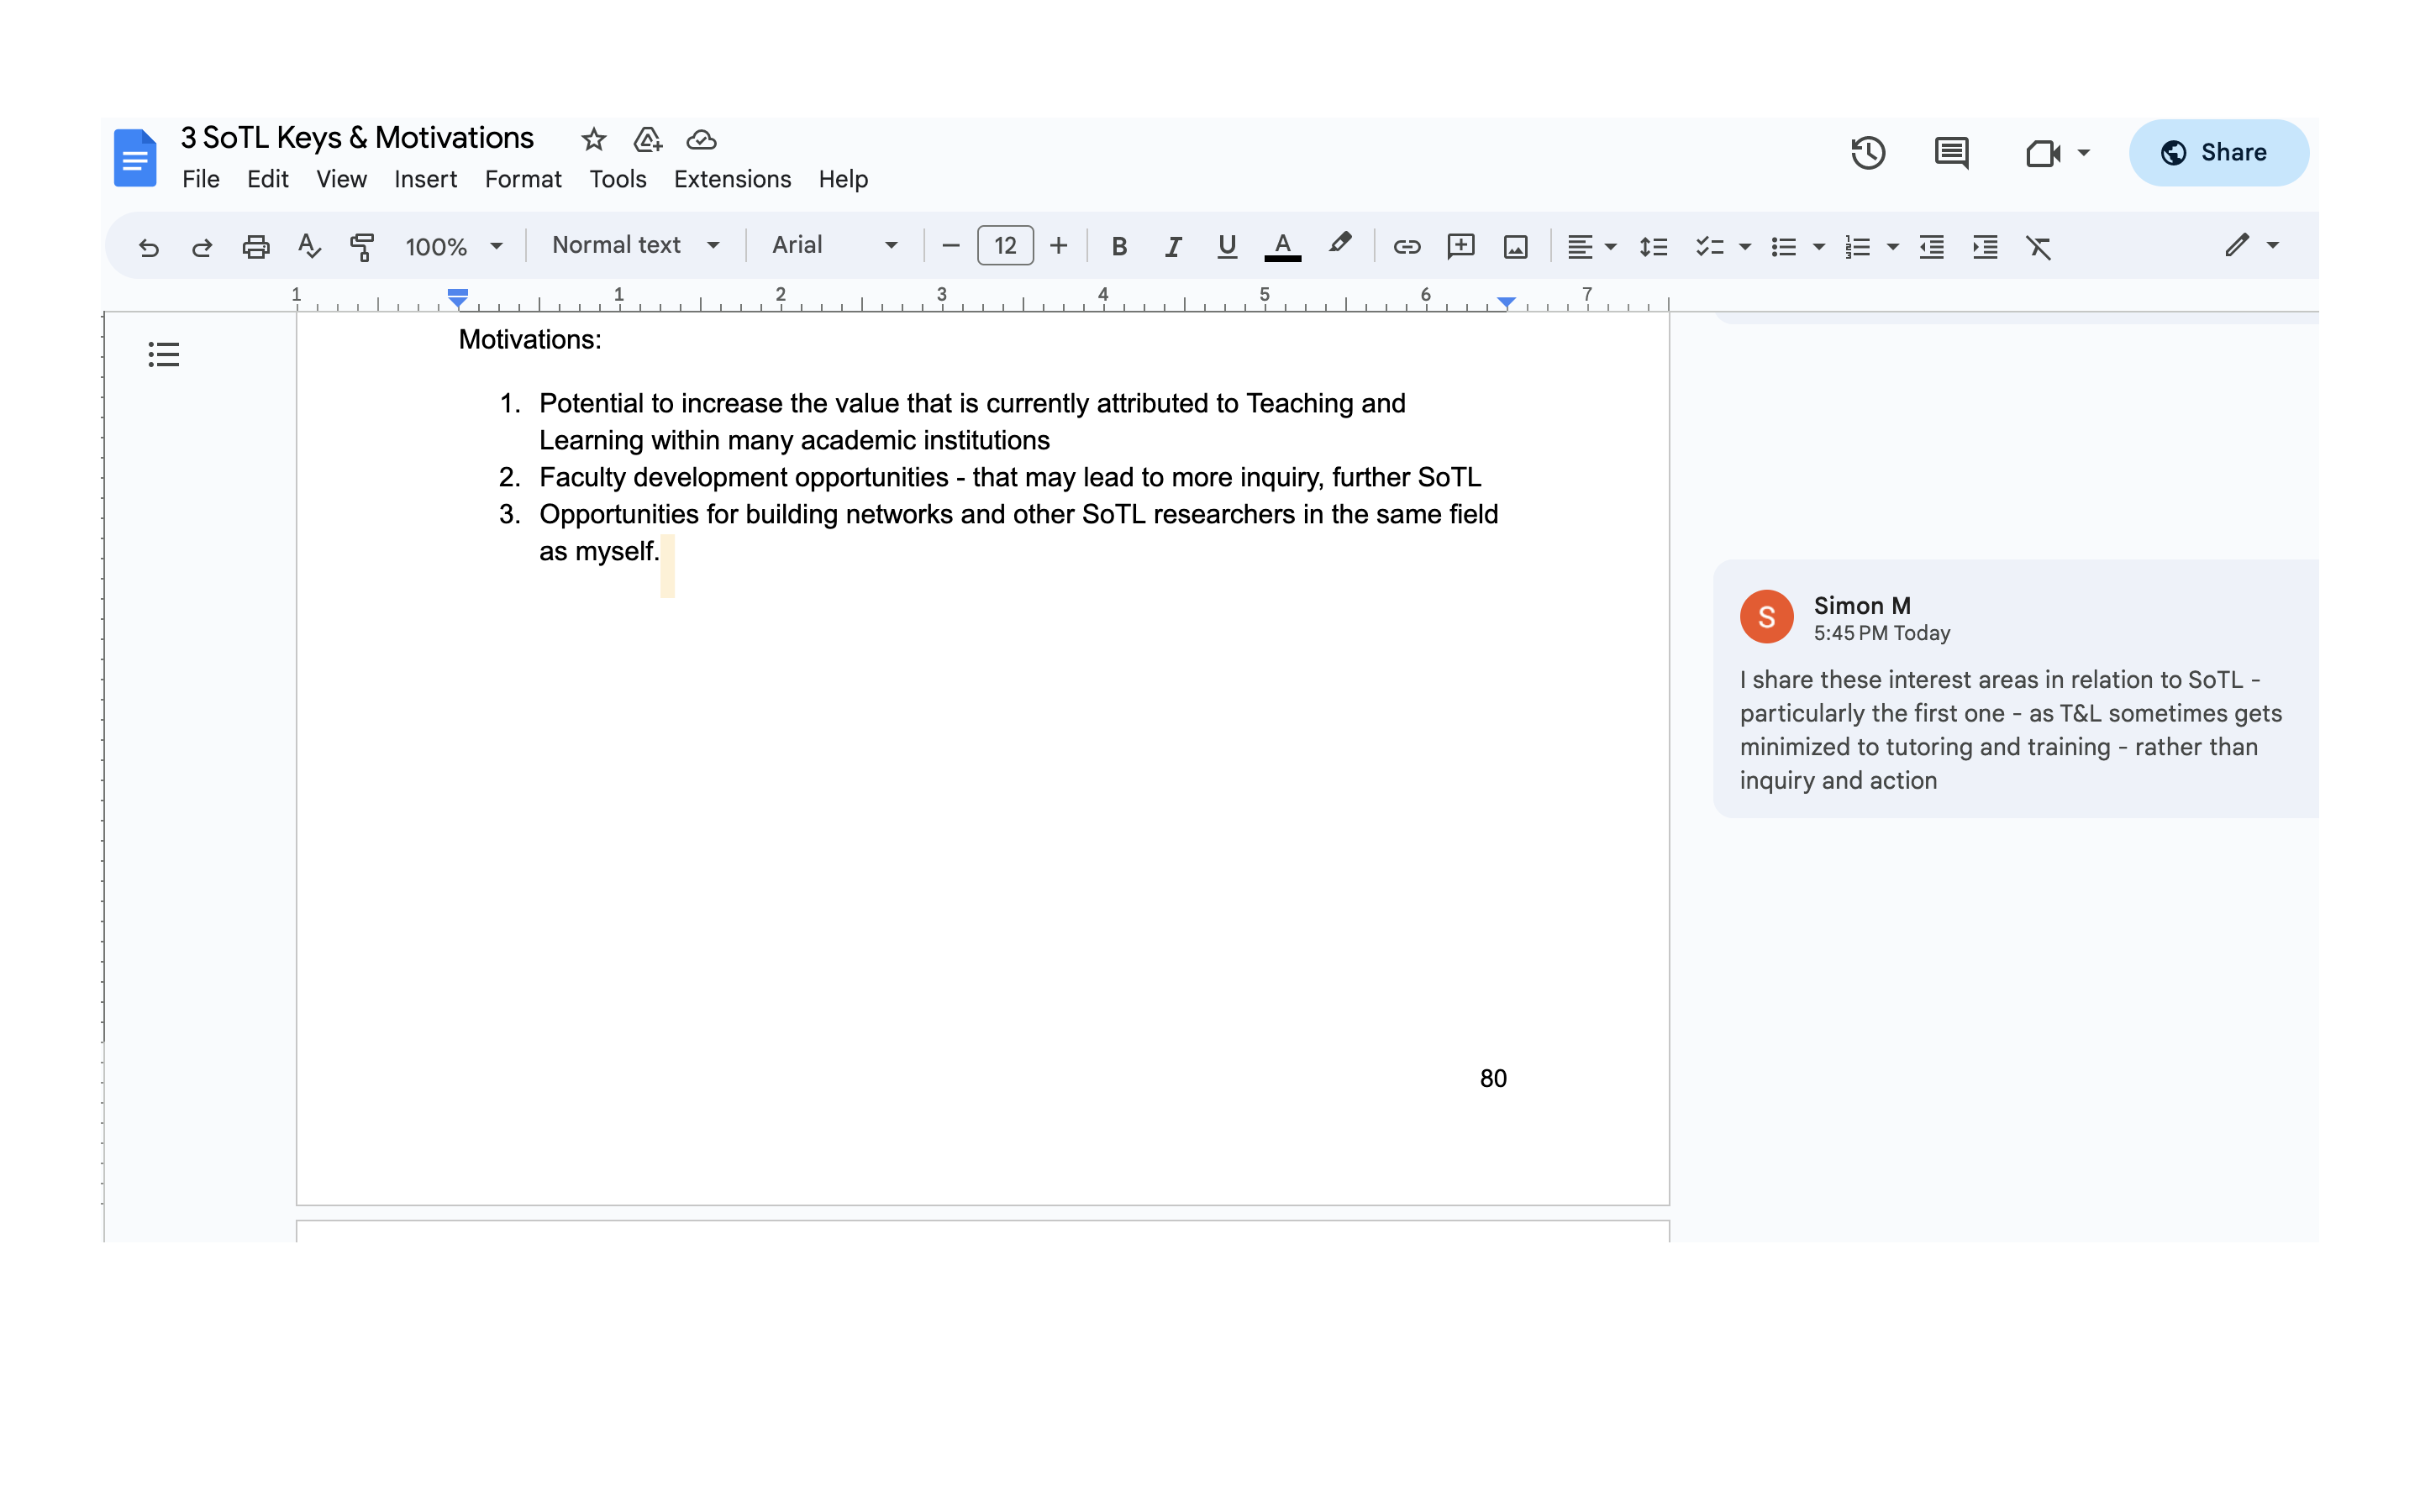Click the Simon M avatar circle

click(x=1766, y=616)
